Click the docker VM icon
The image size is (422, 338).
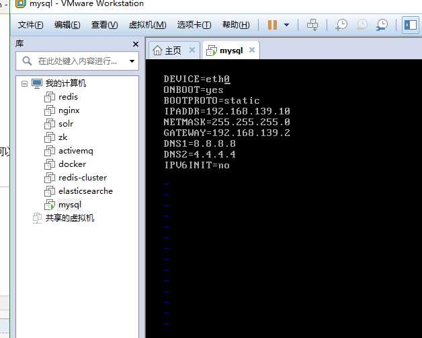click(50, 164)
